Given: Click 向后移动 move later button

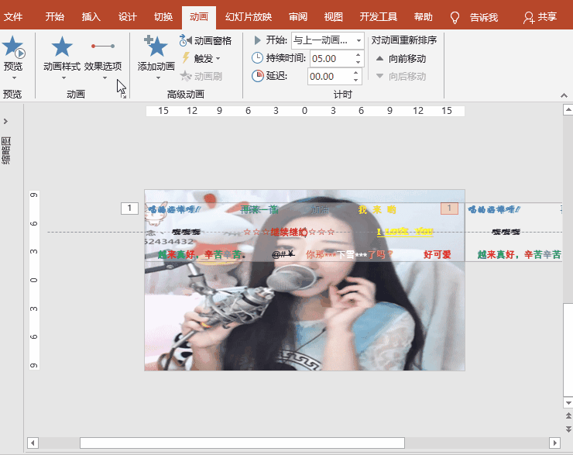Looking at the screenshot, I should click(401, 76).
